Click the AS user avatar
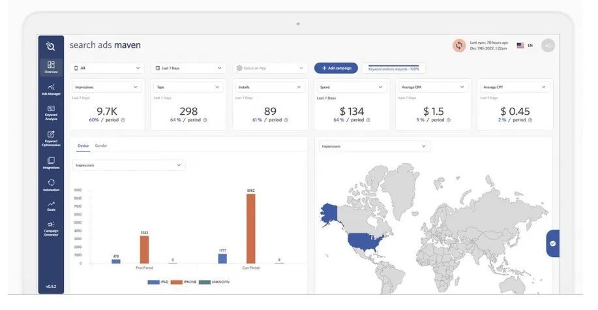This screenshot has width=598, height=310. pos(548,45)
